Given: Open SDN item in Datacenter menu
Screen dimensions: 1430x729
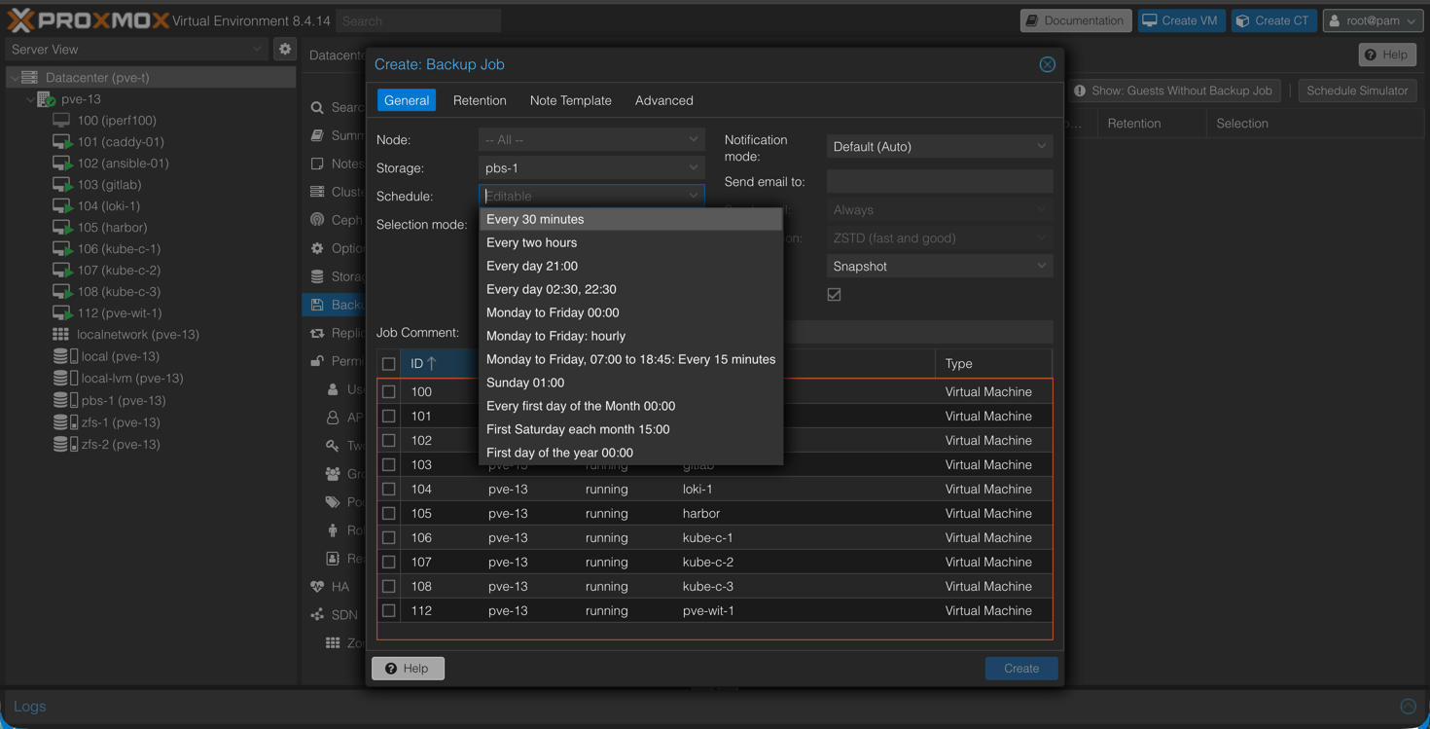Looking at the screenshot, I should [x=334, y=615].
